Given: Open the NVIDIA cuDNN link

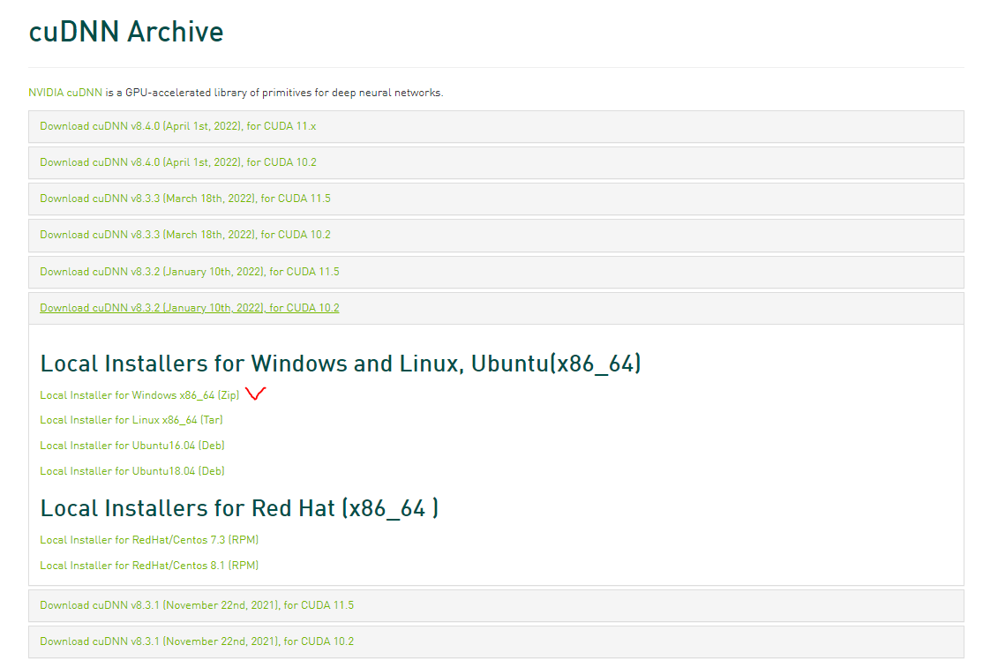Looking at the screenshot, I should point(65,93).
